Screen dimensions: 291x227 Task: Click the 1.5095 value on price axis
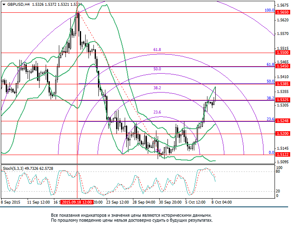[x=283, y=162]
